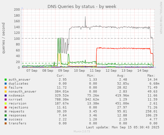This screenshot has width=164, height=135.
Task: Click the Cur column header
Action: point(61,76)
